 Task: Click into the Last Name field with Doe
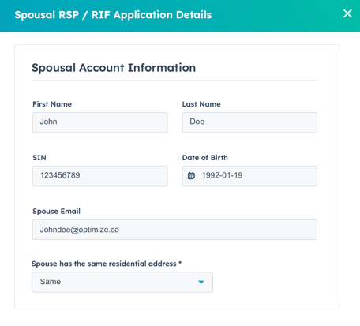coord(249,122)
